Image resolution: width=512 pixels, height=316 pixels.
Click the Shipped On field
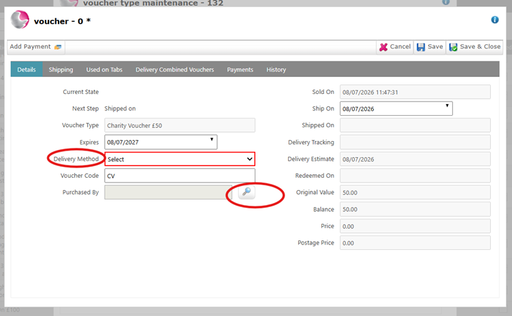(415, 125)
